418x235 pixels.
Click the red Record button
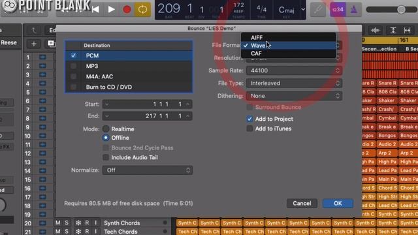tap(127, 10)
